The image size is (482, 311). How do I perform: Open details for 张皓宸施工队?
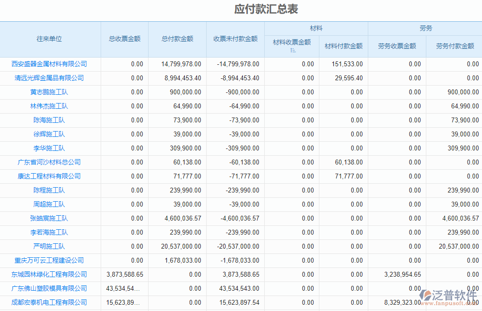tap(50, 218)
